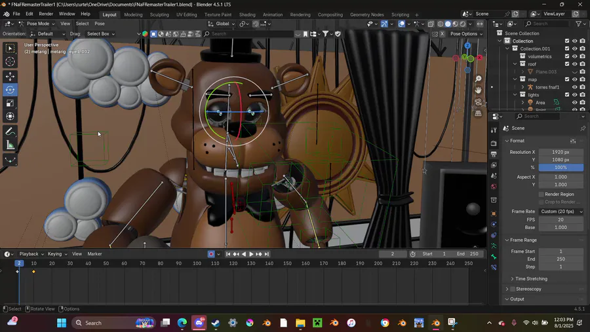
Task: Open the Output properties tab
Action: point(494,154)
